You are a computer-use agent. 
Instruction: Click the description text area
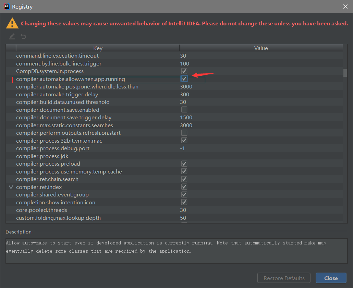[176, 251]
